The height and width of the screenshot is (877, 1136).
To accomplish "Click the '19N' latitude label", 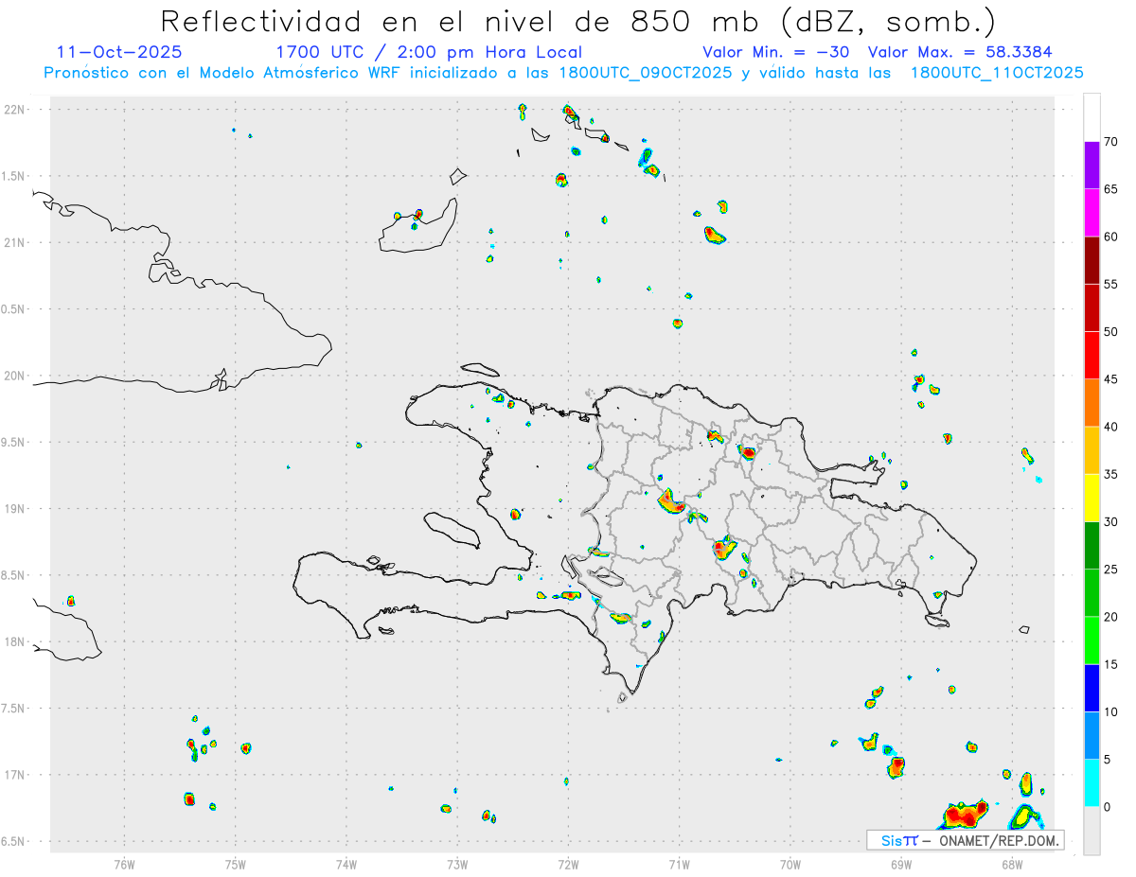I will [15, 509].
